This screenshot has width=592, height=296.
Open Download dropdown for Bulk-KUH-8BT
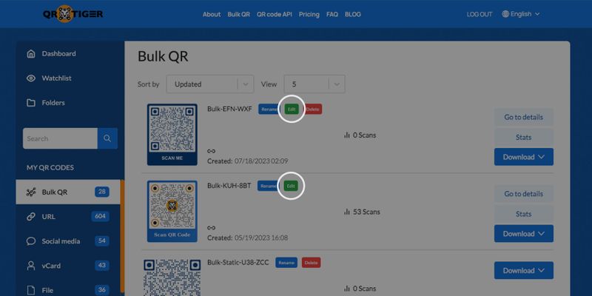524,233
